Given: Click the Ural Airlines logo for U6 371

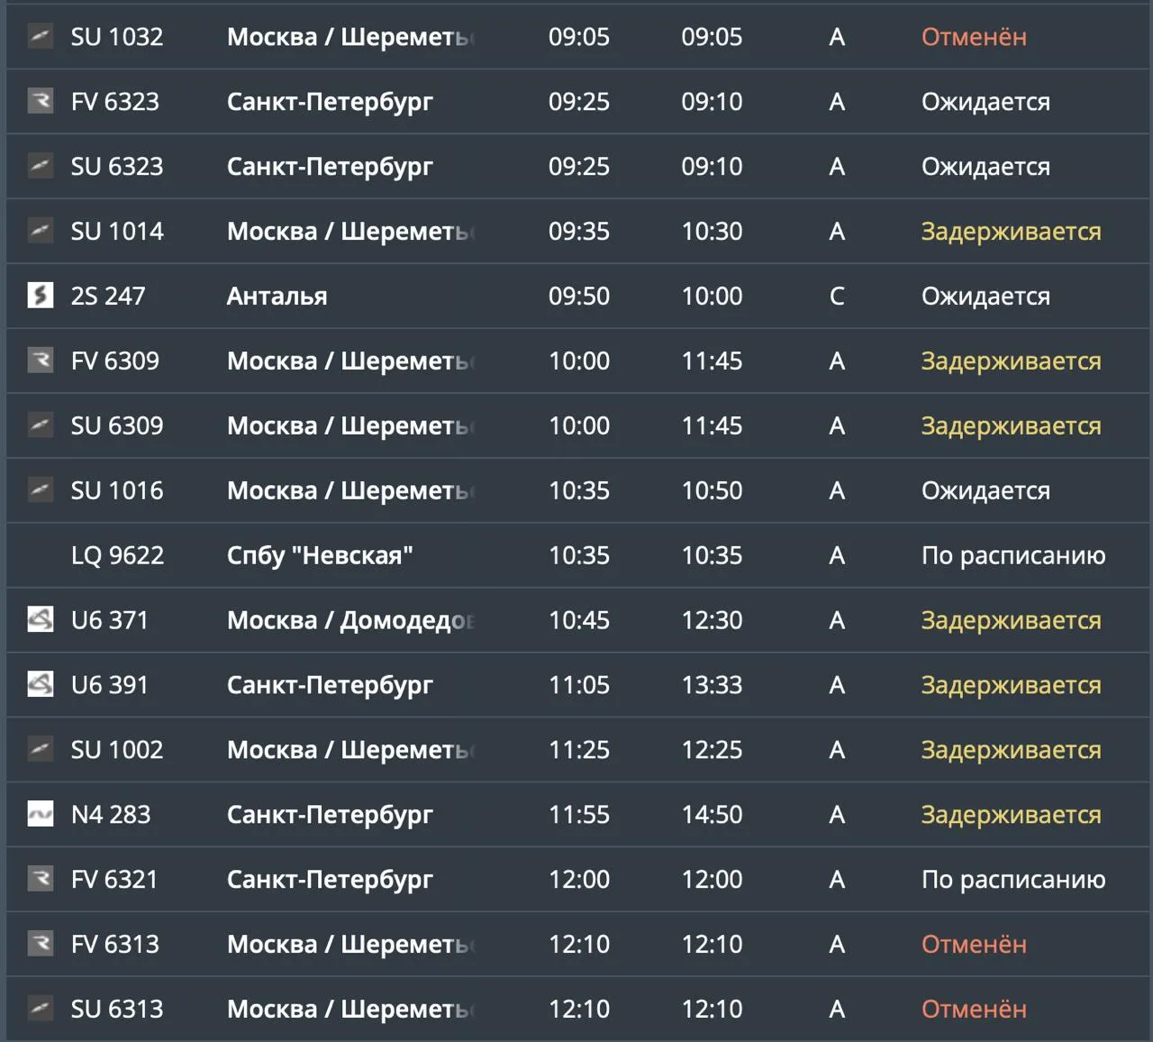Looking at the screenshot, I should click(x=41, y=620).
